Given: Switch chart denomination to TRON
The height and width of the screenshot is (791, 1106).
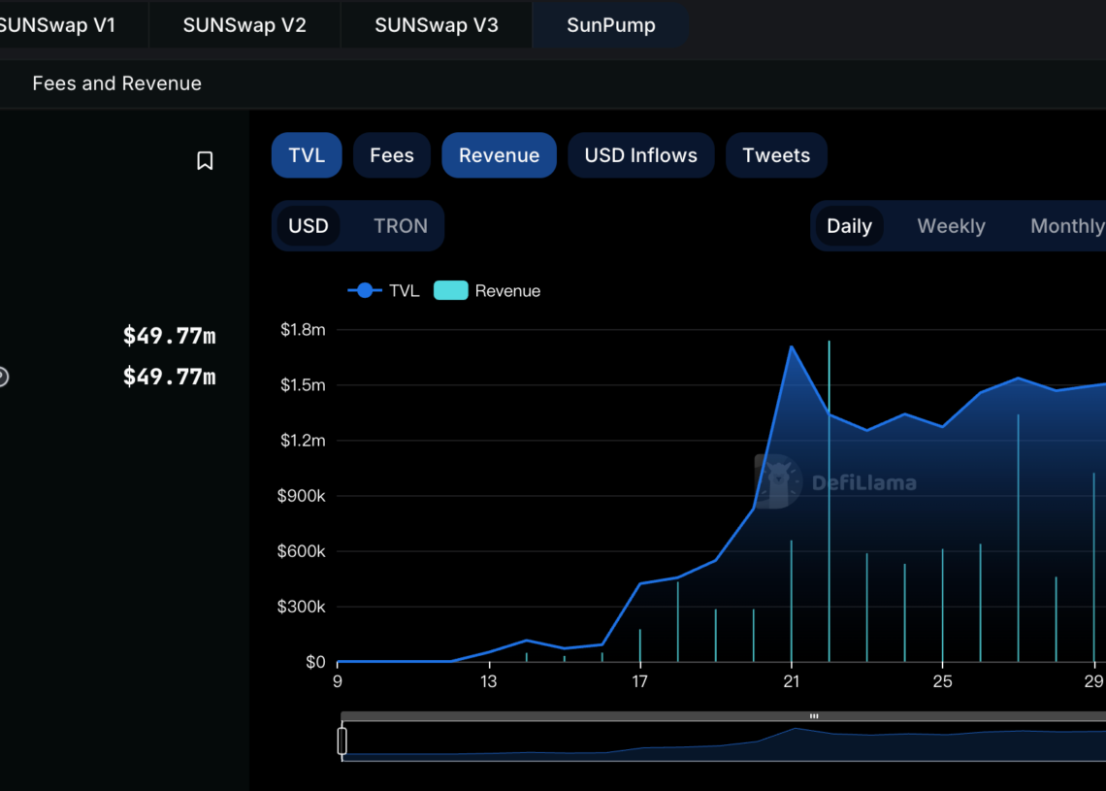Looking at the screenshot, I should [x=400, y=226].
